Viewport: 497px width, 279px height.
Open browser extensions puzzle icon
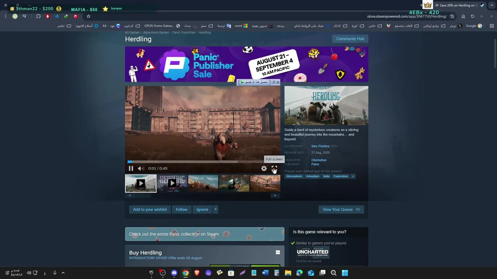(x=38, y=16)
